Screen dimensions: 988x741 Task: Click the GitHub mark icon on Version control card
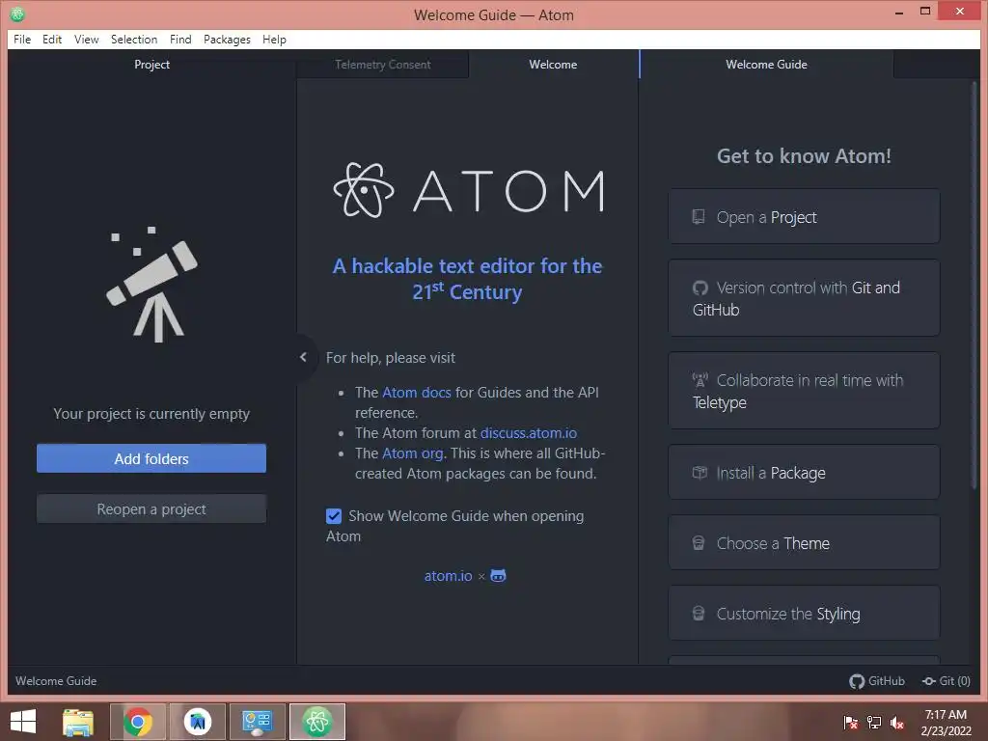pos(700,288)
